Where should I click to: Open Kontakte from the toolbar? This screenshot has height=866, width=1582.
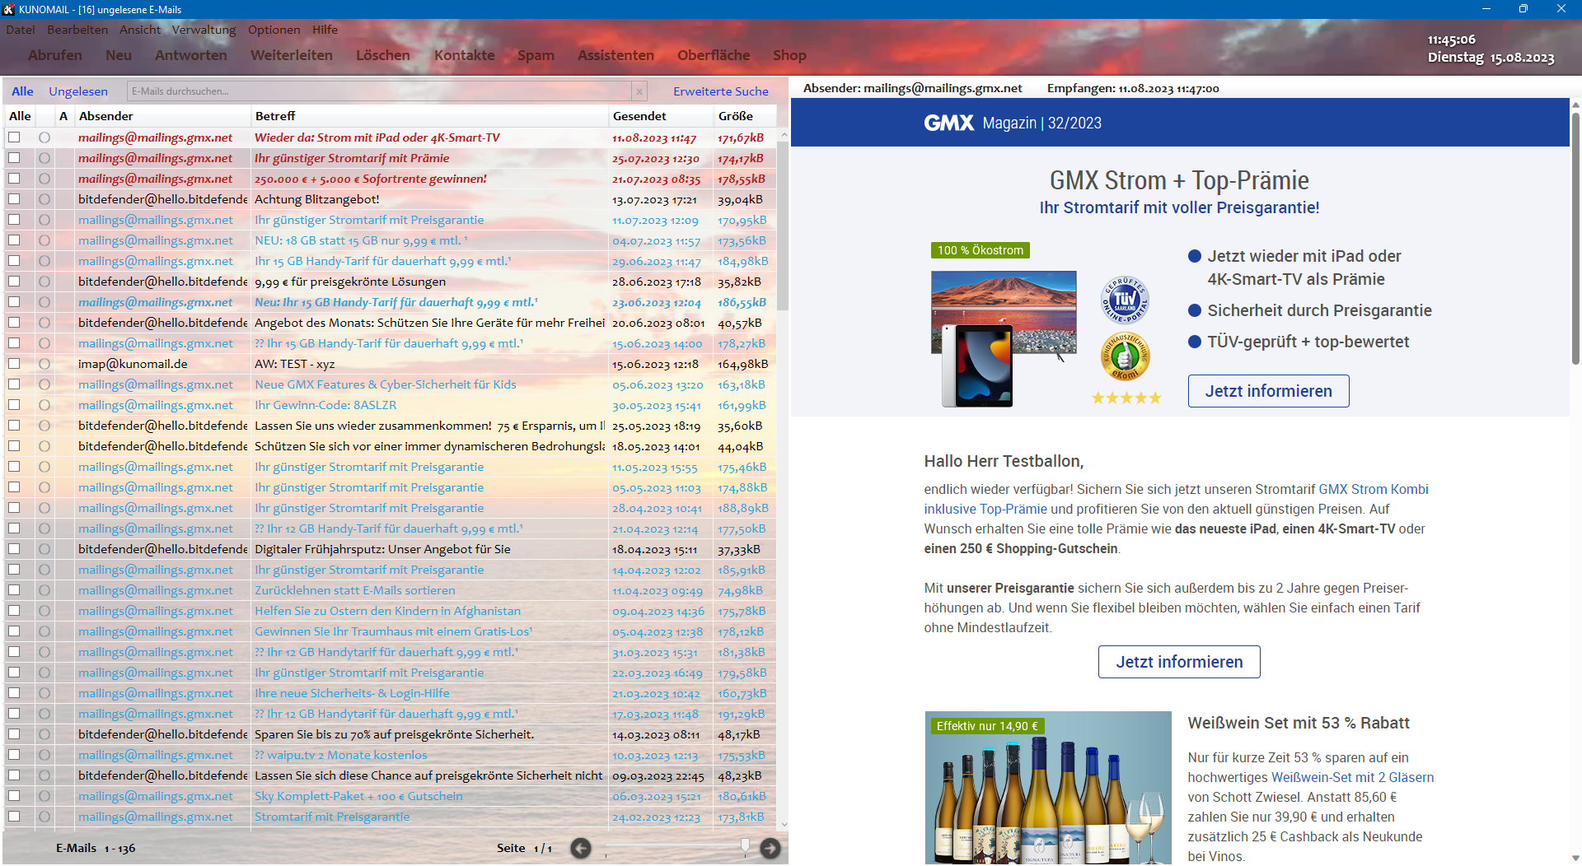tap(465, 55)
